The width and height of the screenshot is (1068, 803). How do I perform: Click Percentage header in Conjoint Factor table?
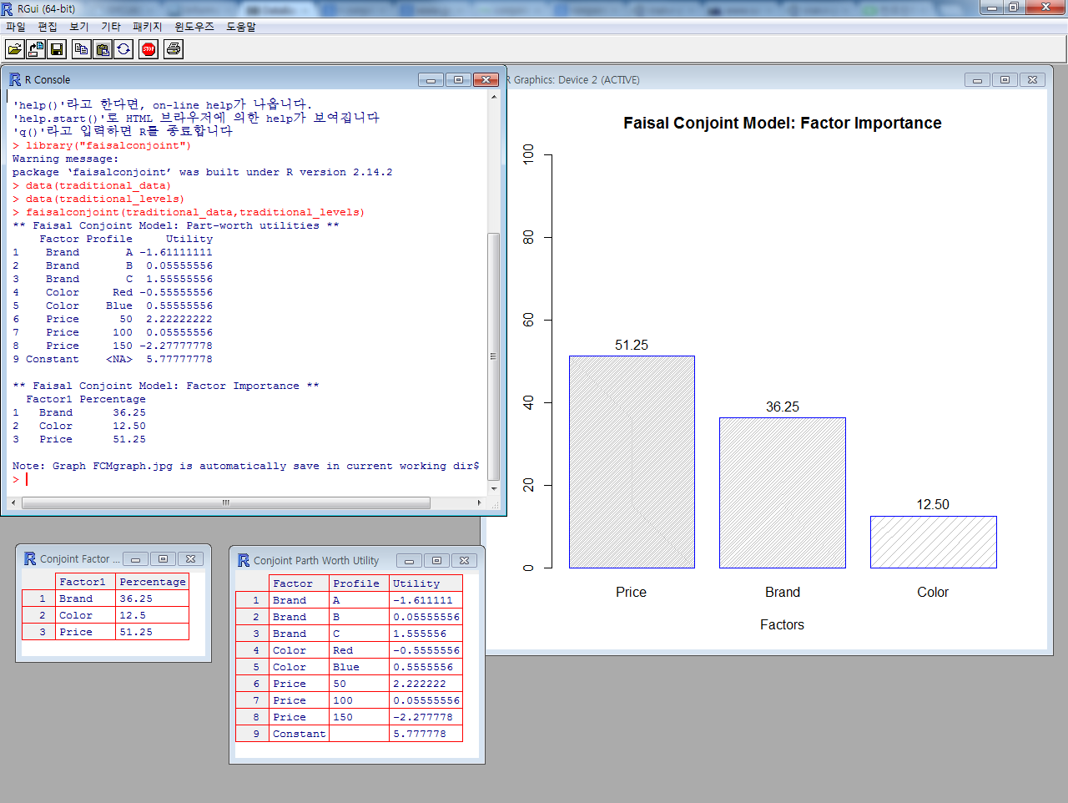[152, 582]
